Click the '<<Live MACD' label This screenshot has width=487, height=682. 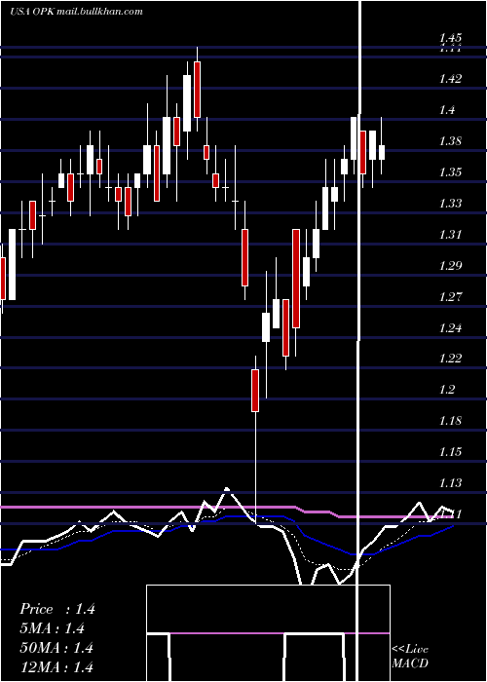(x=410, y=656)
